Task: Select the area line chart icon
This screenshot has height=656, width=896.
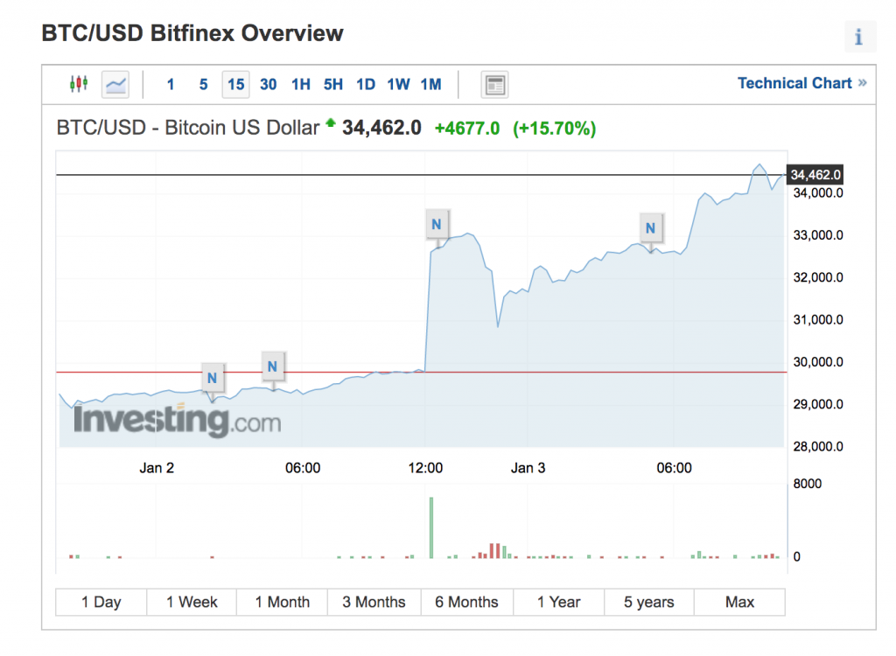Action: pos(115,85)
